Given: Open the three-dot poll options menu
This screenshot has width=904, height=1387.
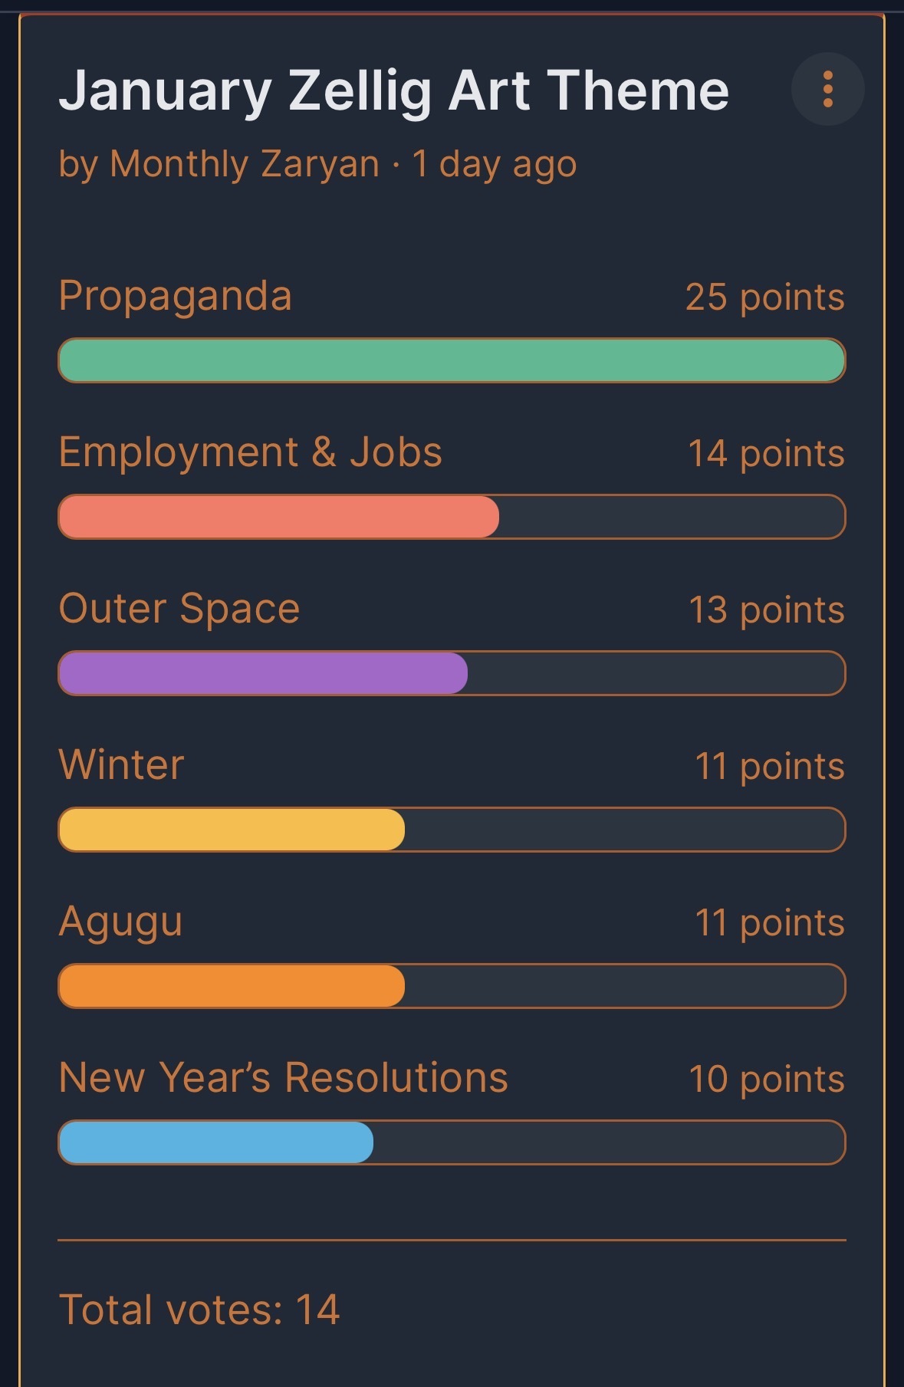Looking at the screenshot, I should tap(827, 89).
